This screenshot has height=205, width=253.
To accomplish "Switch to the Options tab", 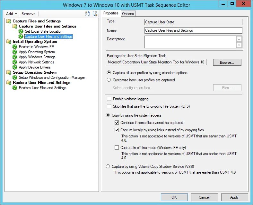I will (x=128, y=14).
